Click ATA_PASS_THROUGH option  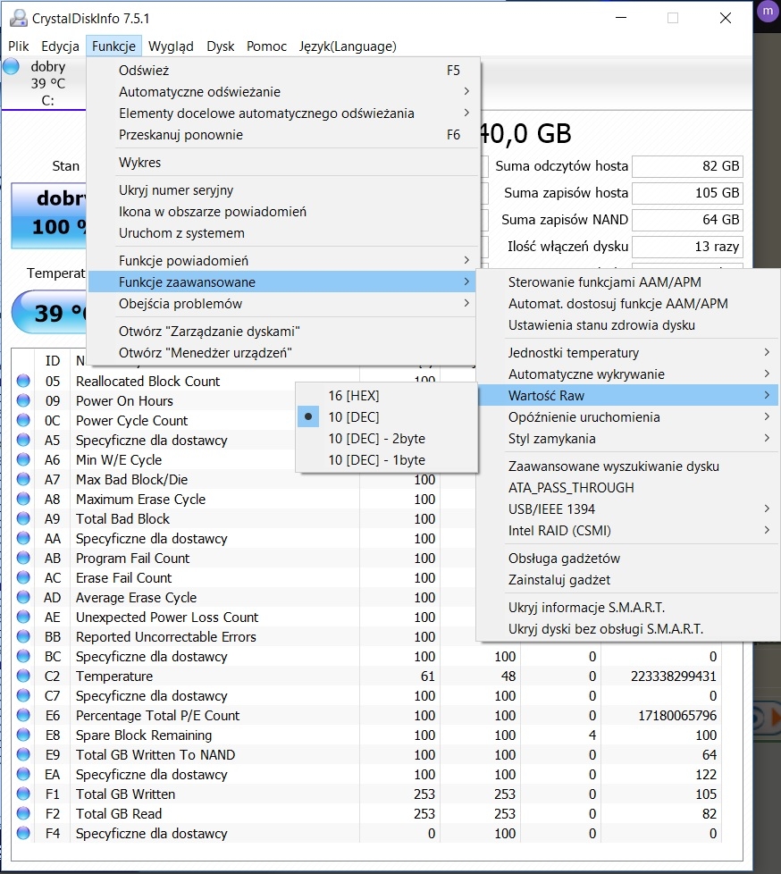pyautogui.click(x=627, y=488)
